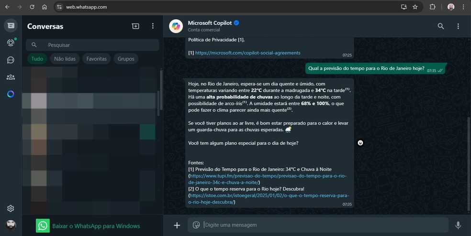Screen dimensions: 471x236
Task: Open browser extensions puzzle icon
Action: tap(432, 7)
